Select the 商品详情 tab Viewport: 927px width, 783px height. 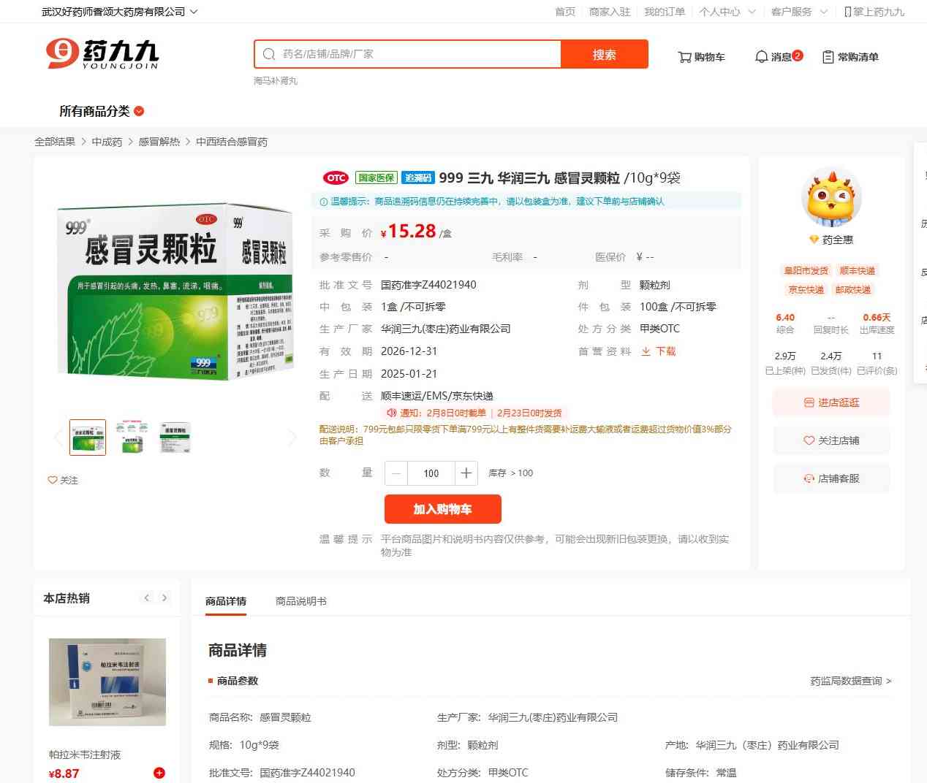click(226, 601)
